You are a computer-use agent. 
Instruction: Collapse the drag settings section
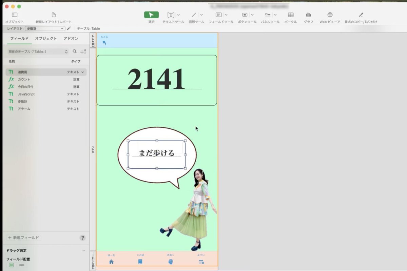click(x=84, y=251)
